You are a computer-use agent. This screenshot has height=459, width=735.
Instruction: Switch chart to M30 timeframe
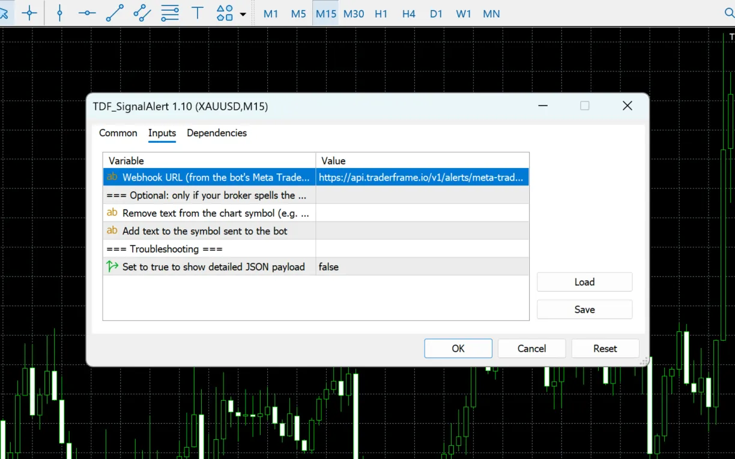point(354,14)
